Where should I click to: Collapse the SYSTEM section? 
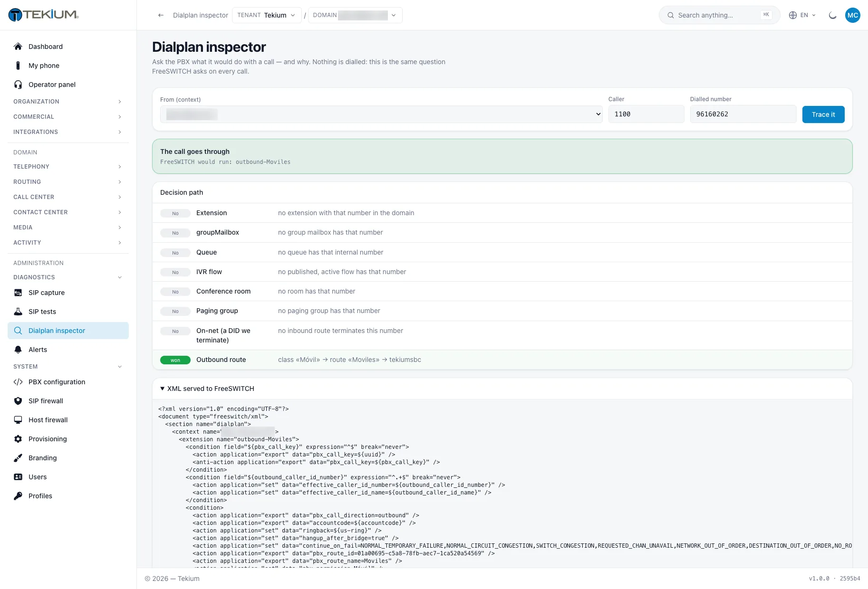pyautogui.click(x=68, y=367)
